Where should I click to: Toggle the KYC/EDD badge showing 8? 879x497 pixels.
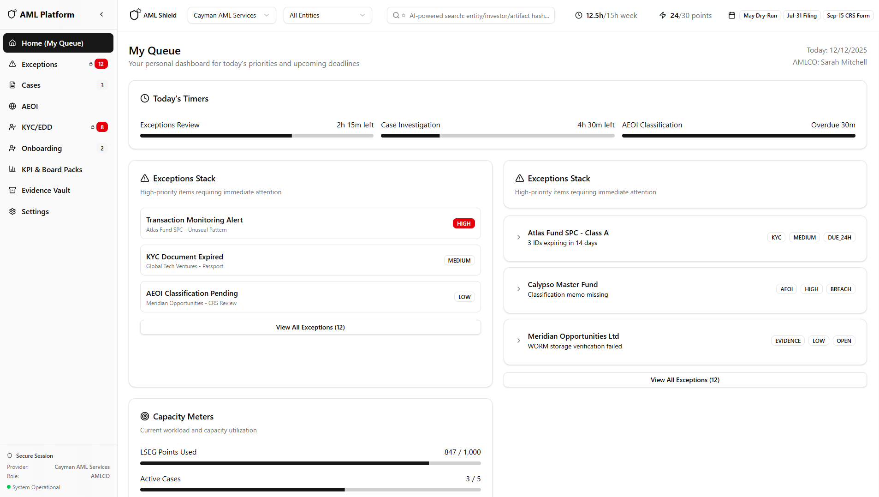[102, 127]
